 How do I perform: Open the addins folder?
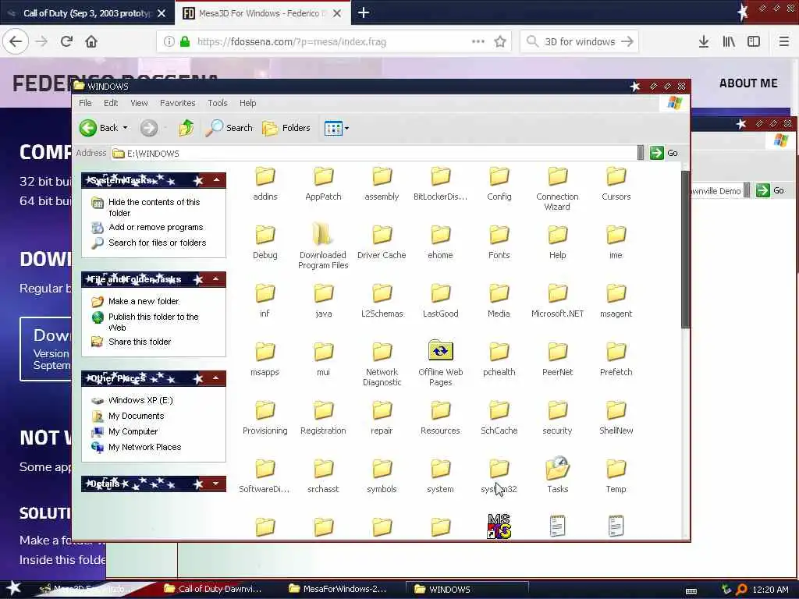pos(265,183)
